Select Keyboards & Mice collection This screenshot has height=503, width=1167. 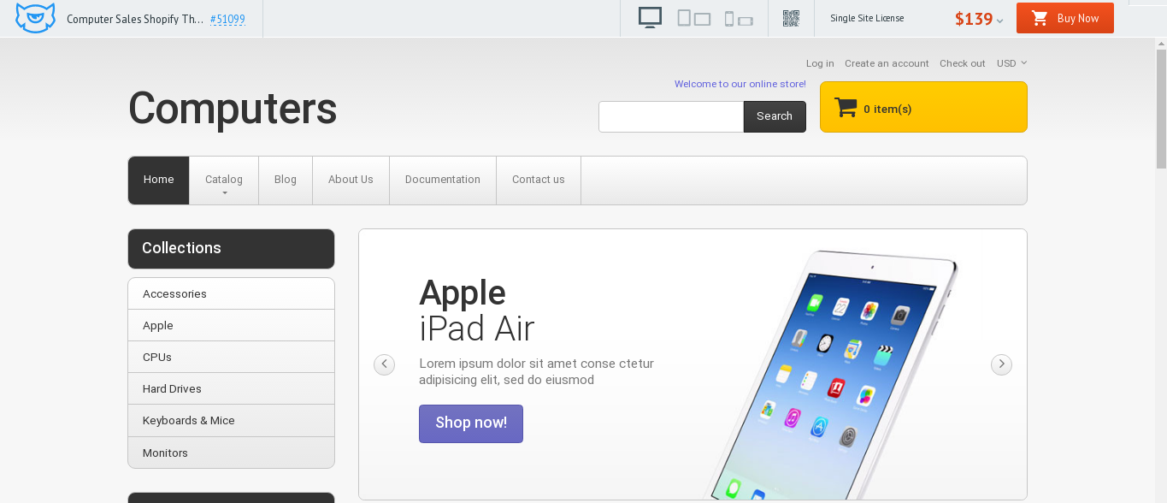231,420
